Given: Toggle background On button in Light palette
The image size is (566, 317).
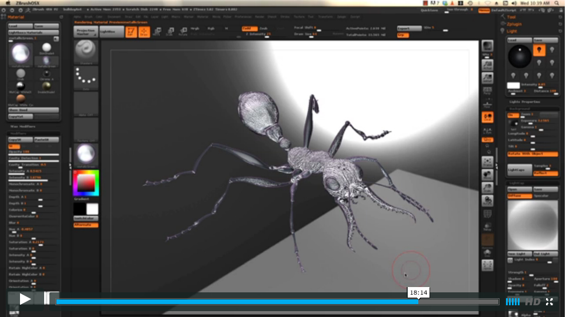Looking at the screenshot, I should [x=513, y=115].
